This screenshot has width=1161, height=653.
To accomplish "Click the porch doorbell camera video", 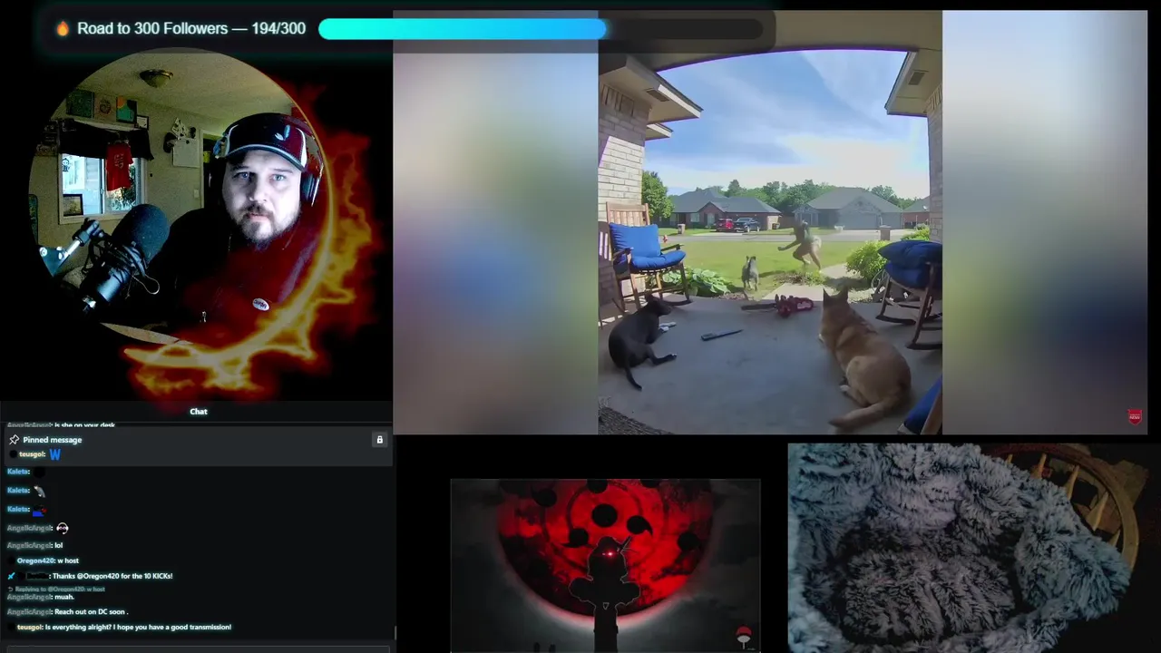I will tap(770, 222).
